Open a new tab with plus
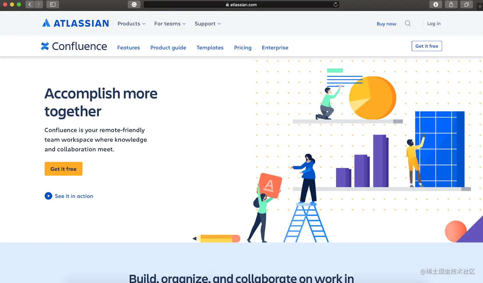 coord(480,6)
